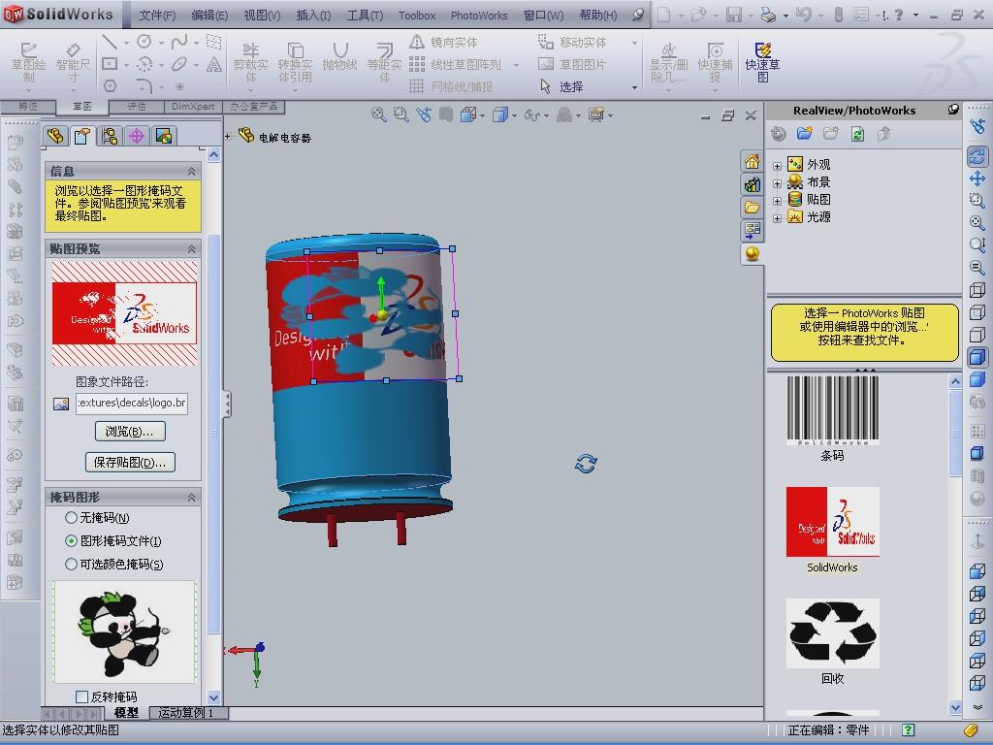Click the Zoom to Fit icon
The width and height of the screenshot is (993, 745).
[379, 114]
